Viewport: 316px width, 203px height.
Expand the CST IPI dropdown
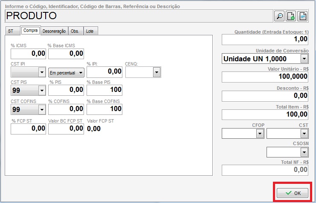[42, 73]
